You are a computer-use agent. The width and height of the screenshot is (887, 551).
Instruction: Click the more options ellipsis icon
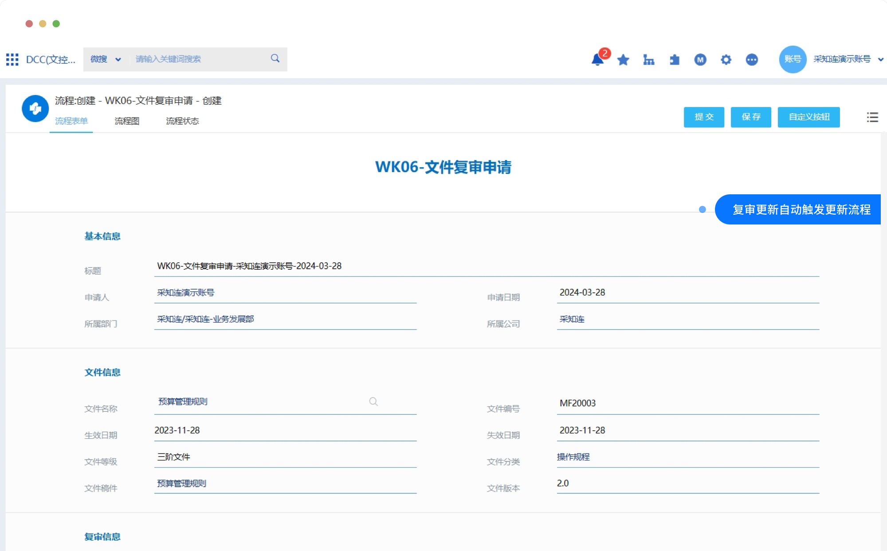(x=752, y=59)
